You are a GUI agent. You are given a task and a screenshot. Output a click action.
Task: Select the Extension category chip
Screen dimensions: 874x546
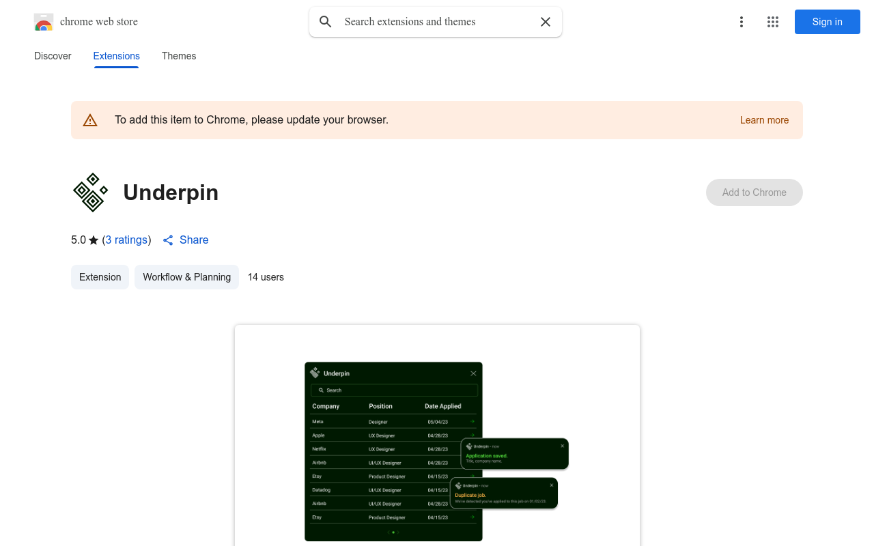100,277
